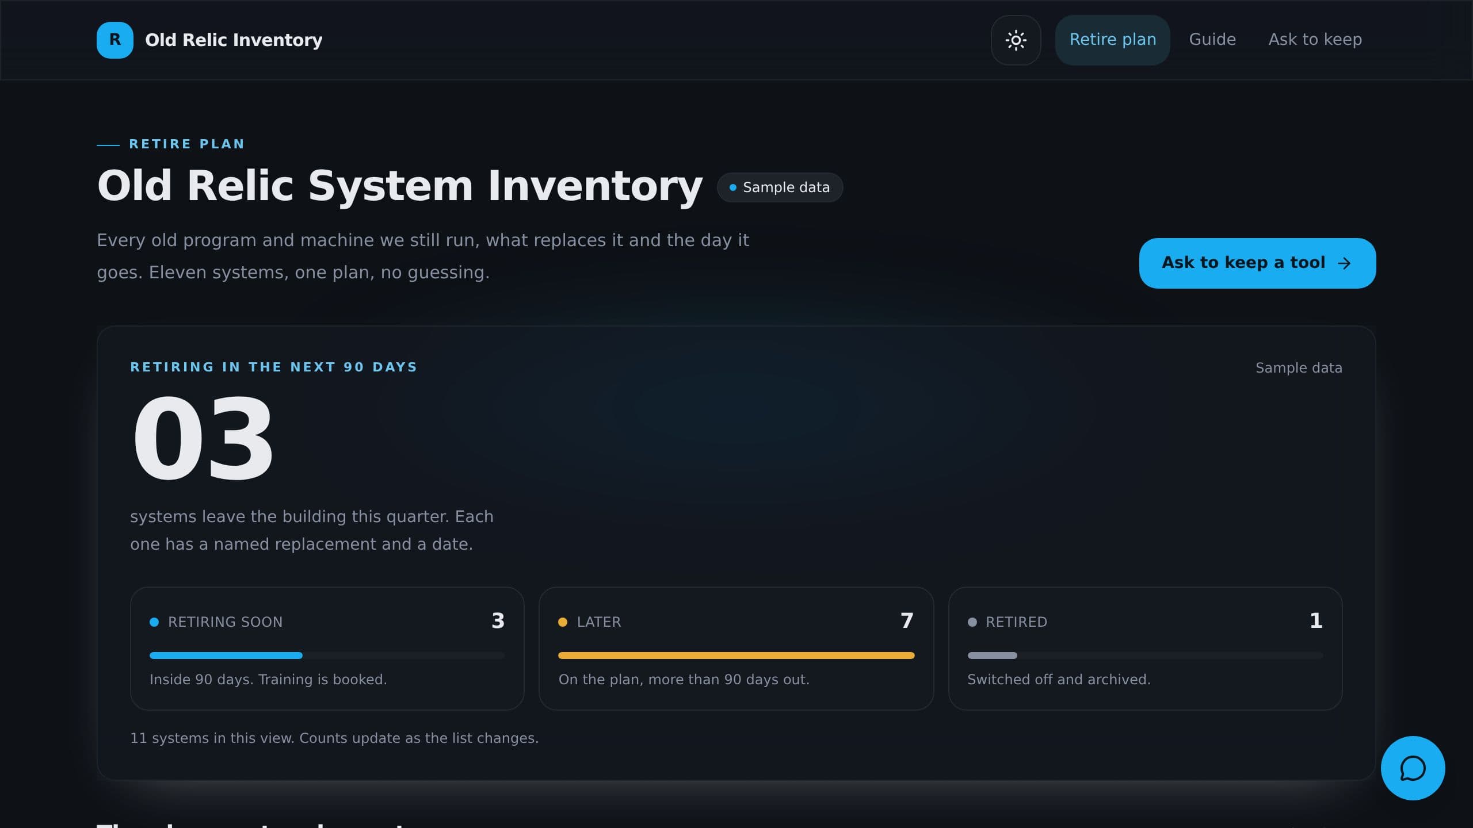The height and width of the screenshot is (828, 1473).
Task: Click the Retiring in the next 90 days label
Action: tap(273, 367)
